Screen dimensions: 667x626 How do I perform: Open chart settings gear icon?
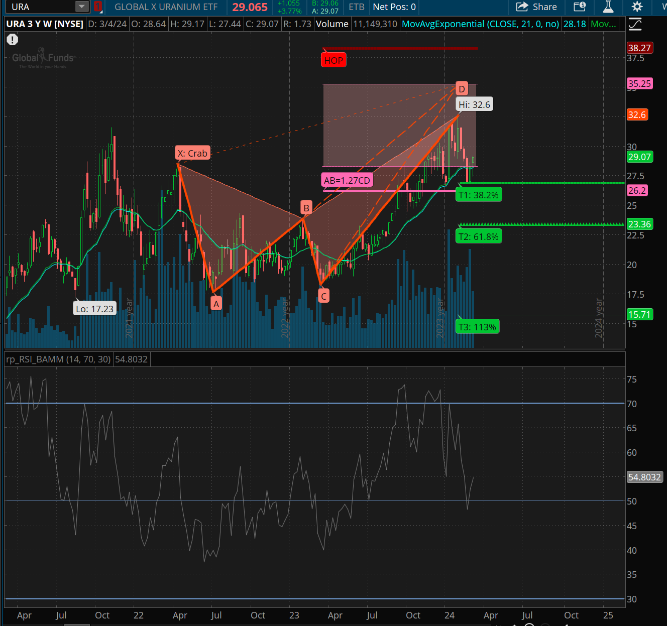[x=637, y=7]
